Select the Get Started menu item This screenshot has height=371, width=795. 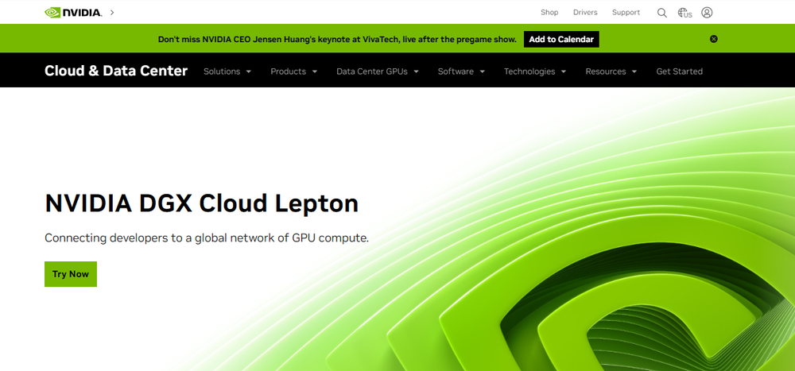tap(680, 71)
